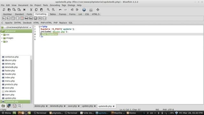The image size is (204, 115).
Task: Open the PHP+HTML snippets menu
Action: coord(46,23)
